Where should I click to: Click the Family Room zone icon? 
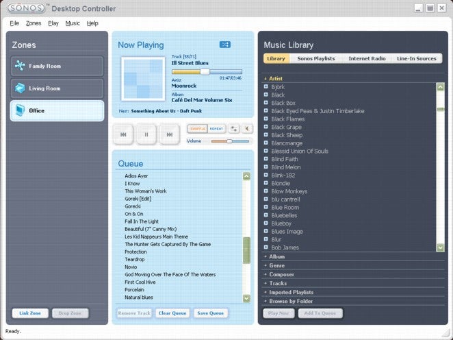click(x=20, y=66)
